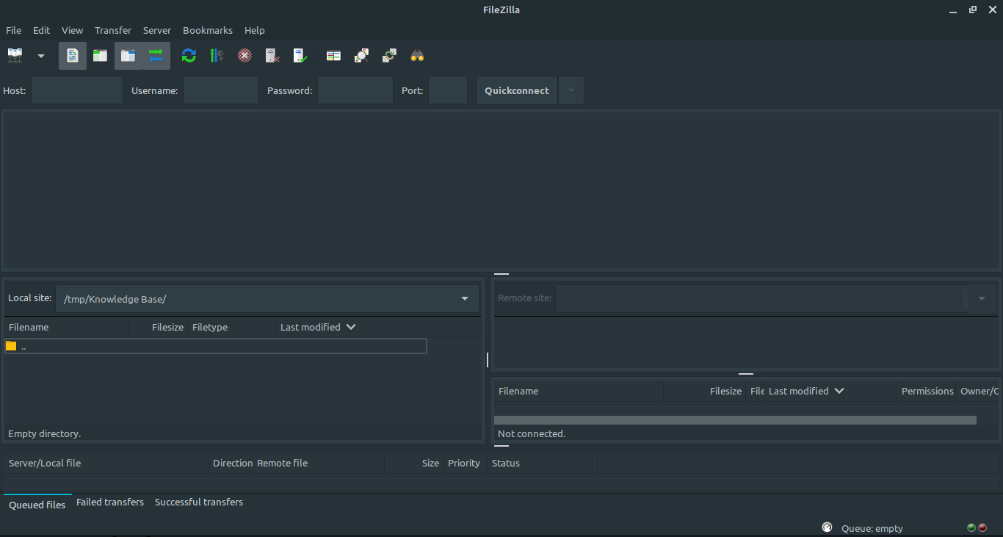Cancel current operation icon
This screenshot has height=537, width=1003.
point(245,56)
